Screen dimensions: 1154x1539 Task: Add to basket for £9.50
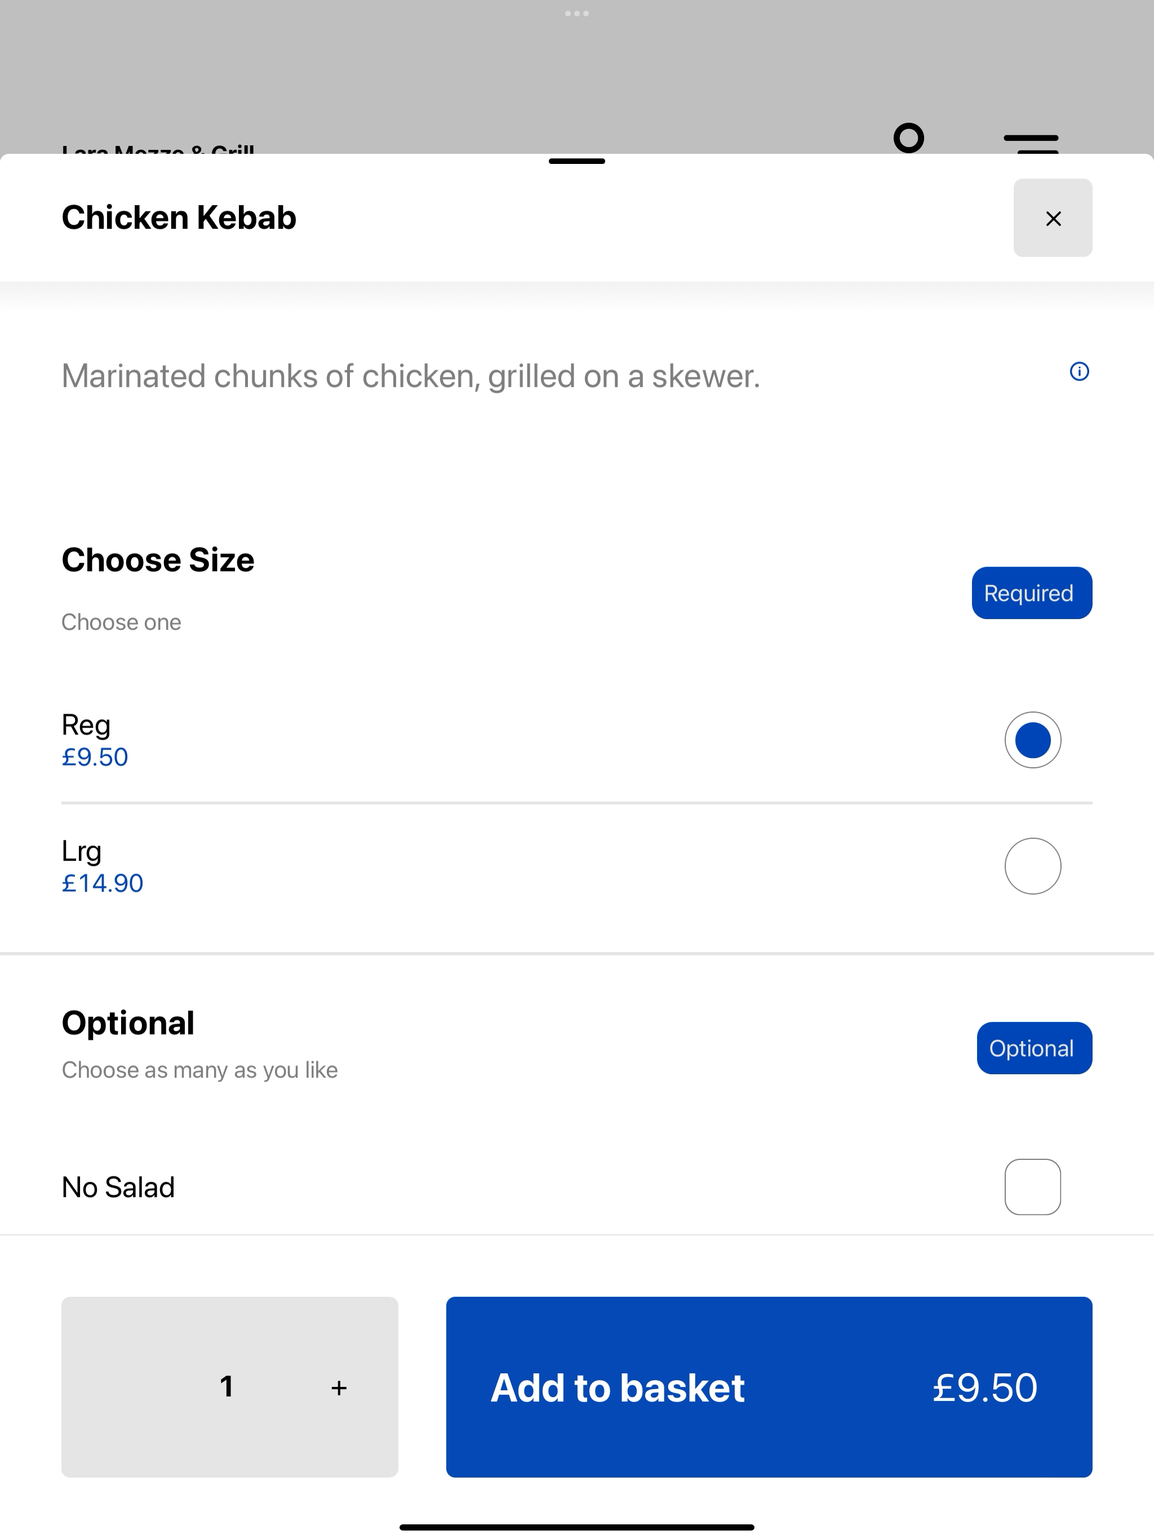[x=769, y=1387]
